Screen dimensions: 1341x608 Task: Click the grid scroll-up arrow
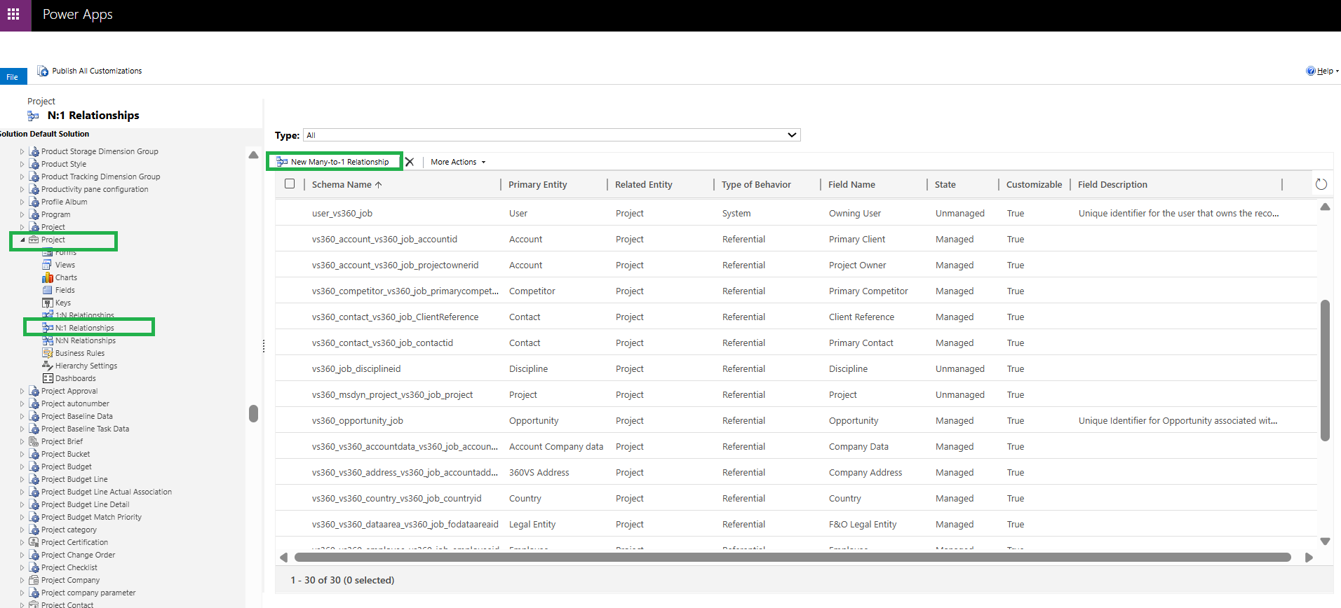[1325, 207]
